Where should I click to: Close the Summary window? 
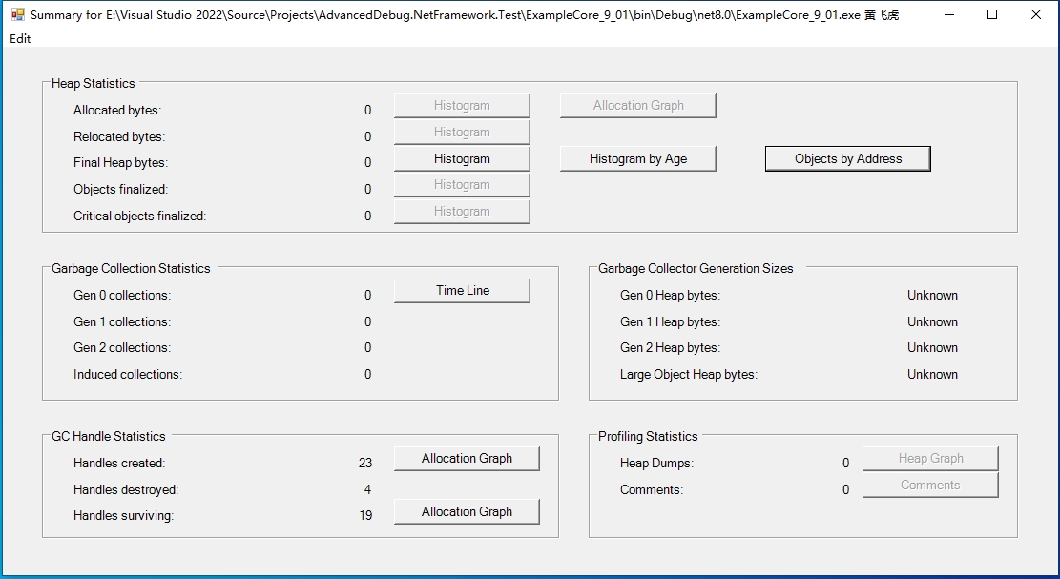[x=1036, y=14]
